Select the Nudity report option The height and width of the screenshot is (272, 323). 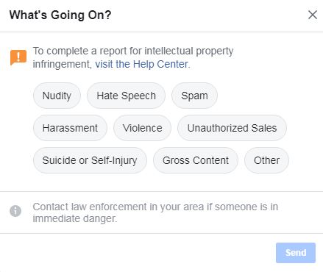[57, 96]
